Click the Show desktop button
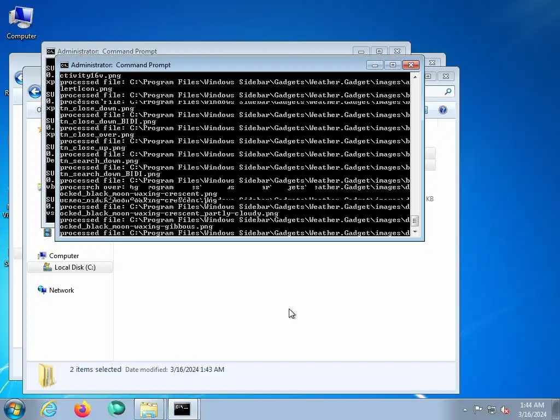Viewport: 560px width, 420px height. point(557,410)
